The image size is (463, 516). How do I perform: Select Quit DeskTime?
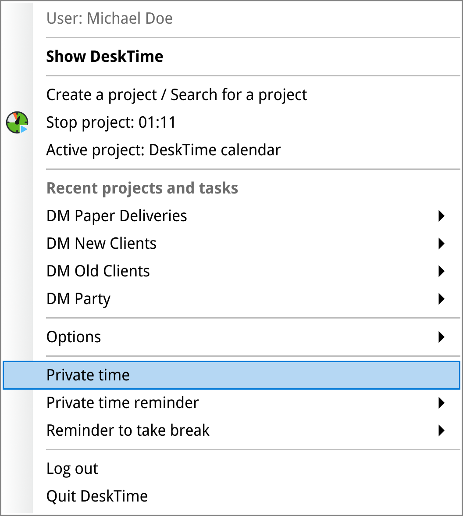97,496
